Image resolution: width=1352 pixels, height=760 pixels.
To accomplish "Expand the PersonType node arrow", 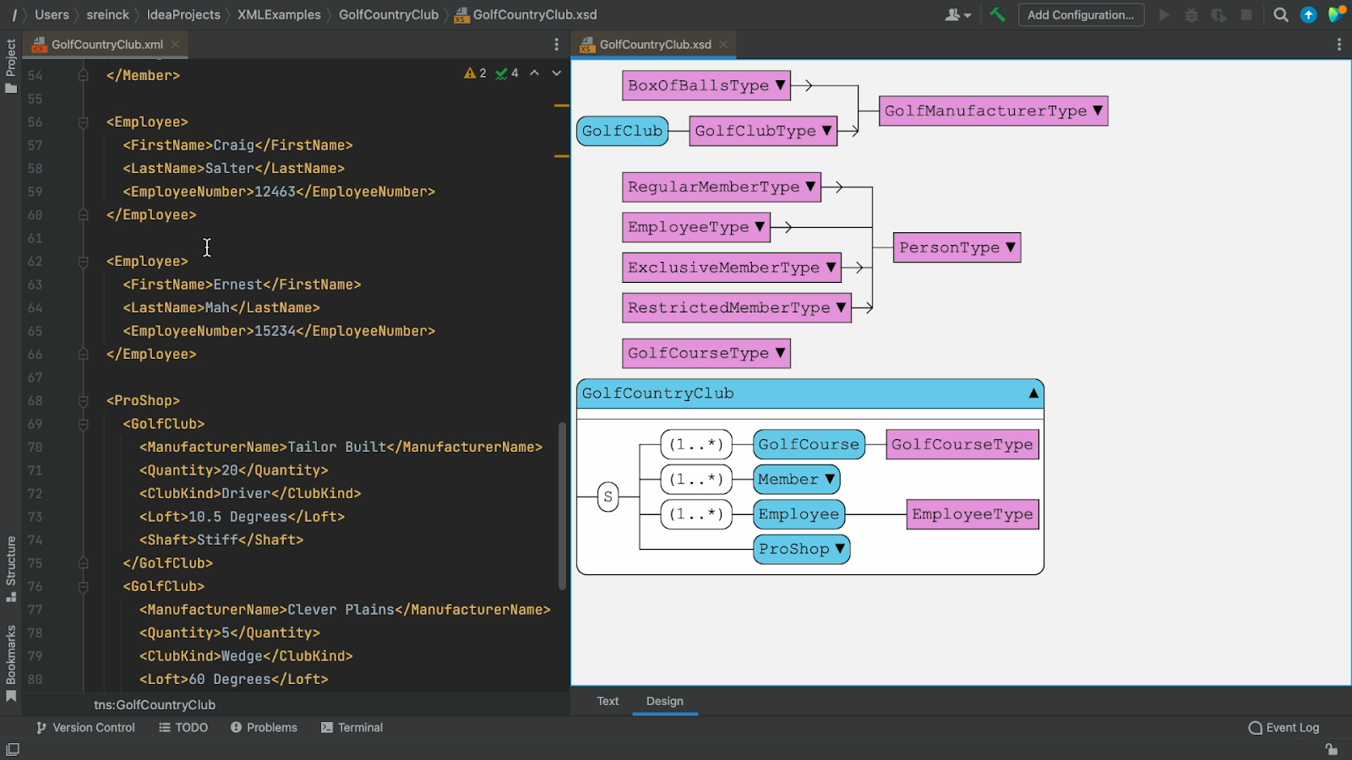I will (x=1010, y=247).
